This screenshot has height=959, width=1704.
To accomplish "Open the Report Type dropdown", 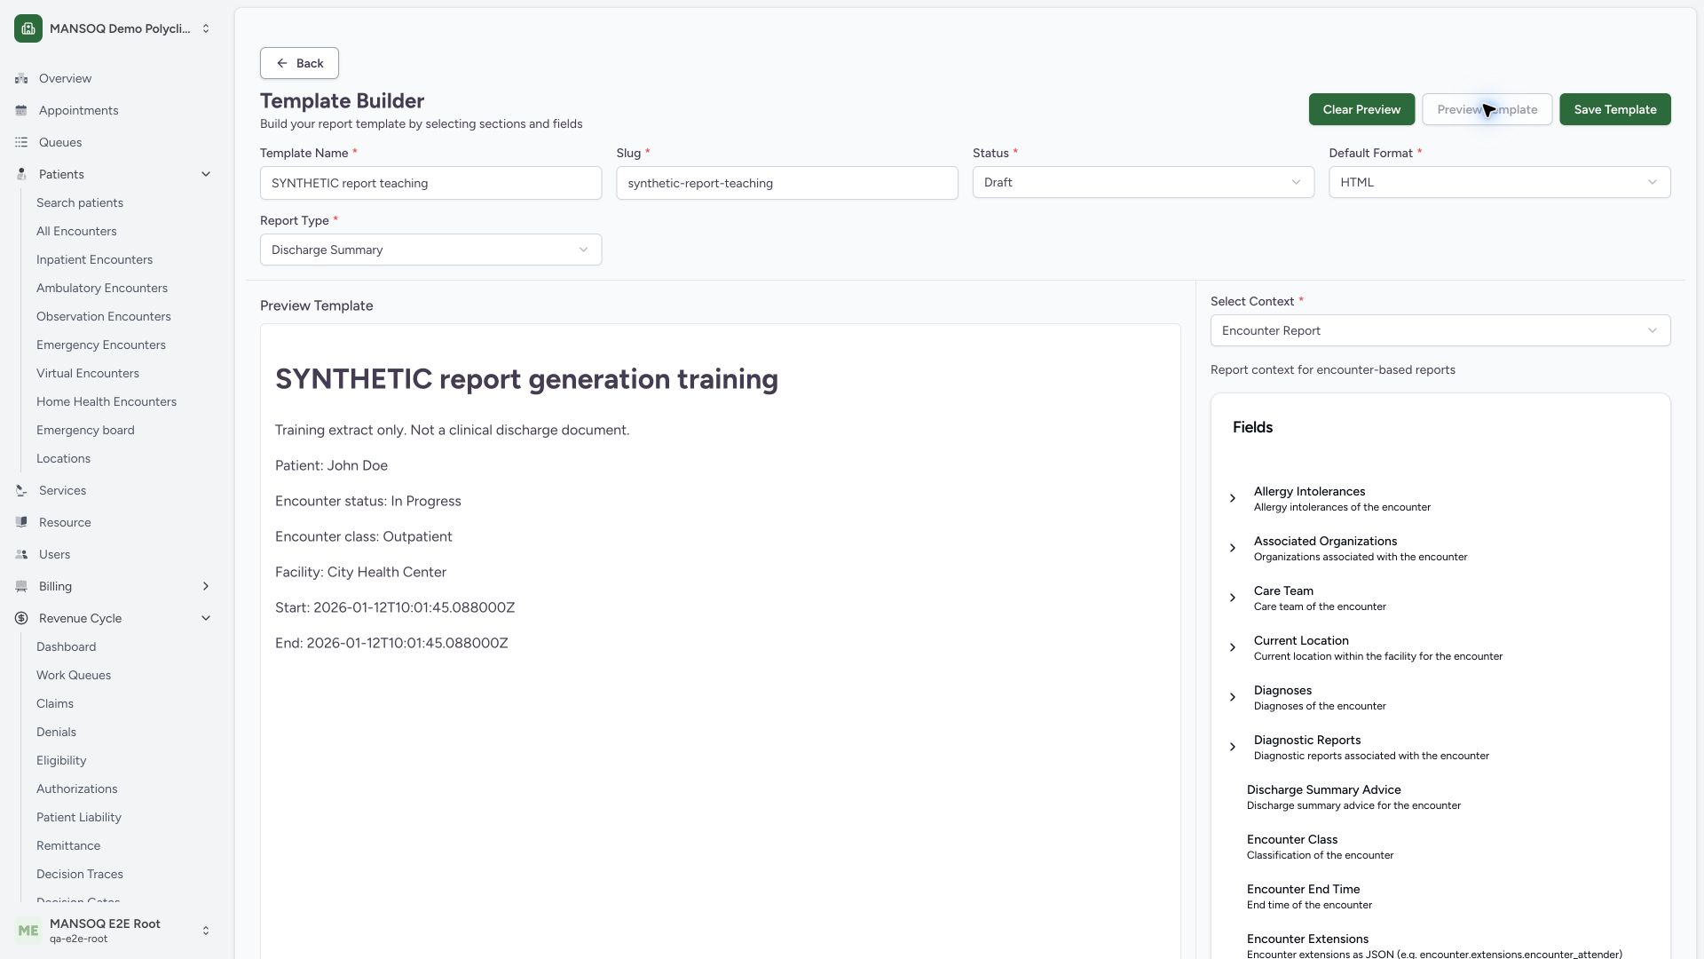I will 430,250.
